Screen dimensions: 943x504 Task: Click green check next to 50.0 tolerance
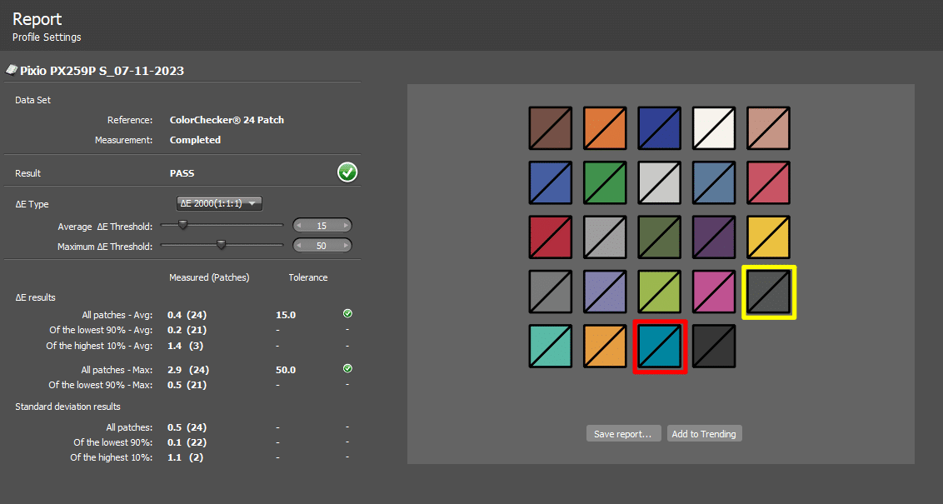coord(347,368)
